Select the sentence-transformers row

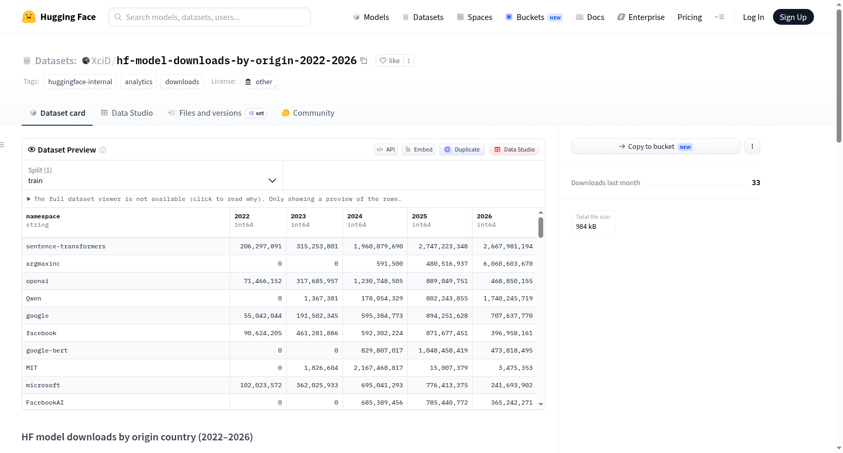279,246
